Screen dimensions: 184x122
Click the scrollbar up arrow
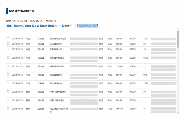click(178, 30)
